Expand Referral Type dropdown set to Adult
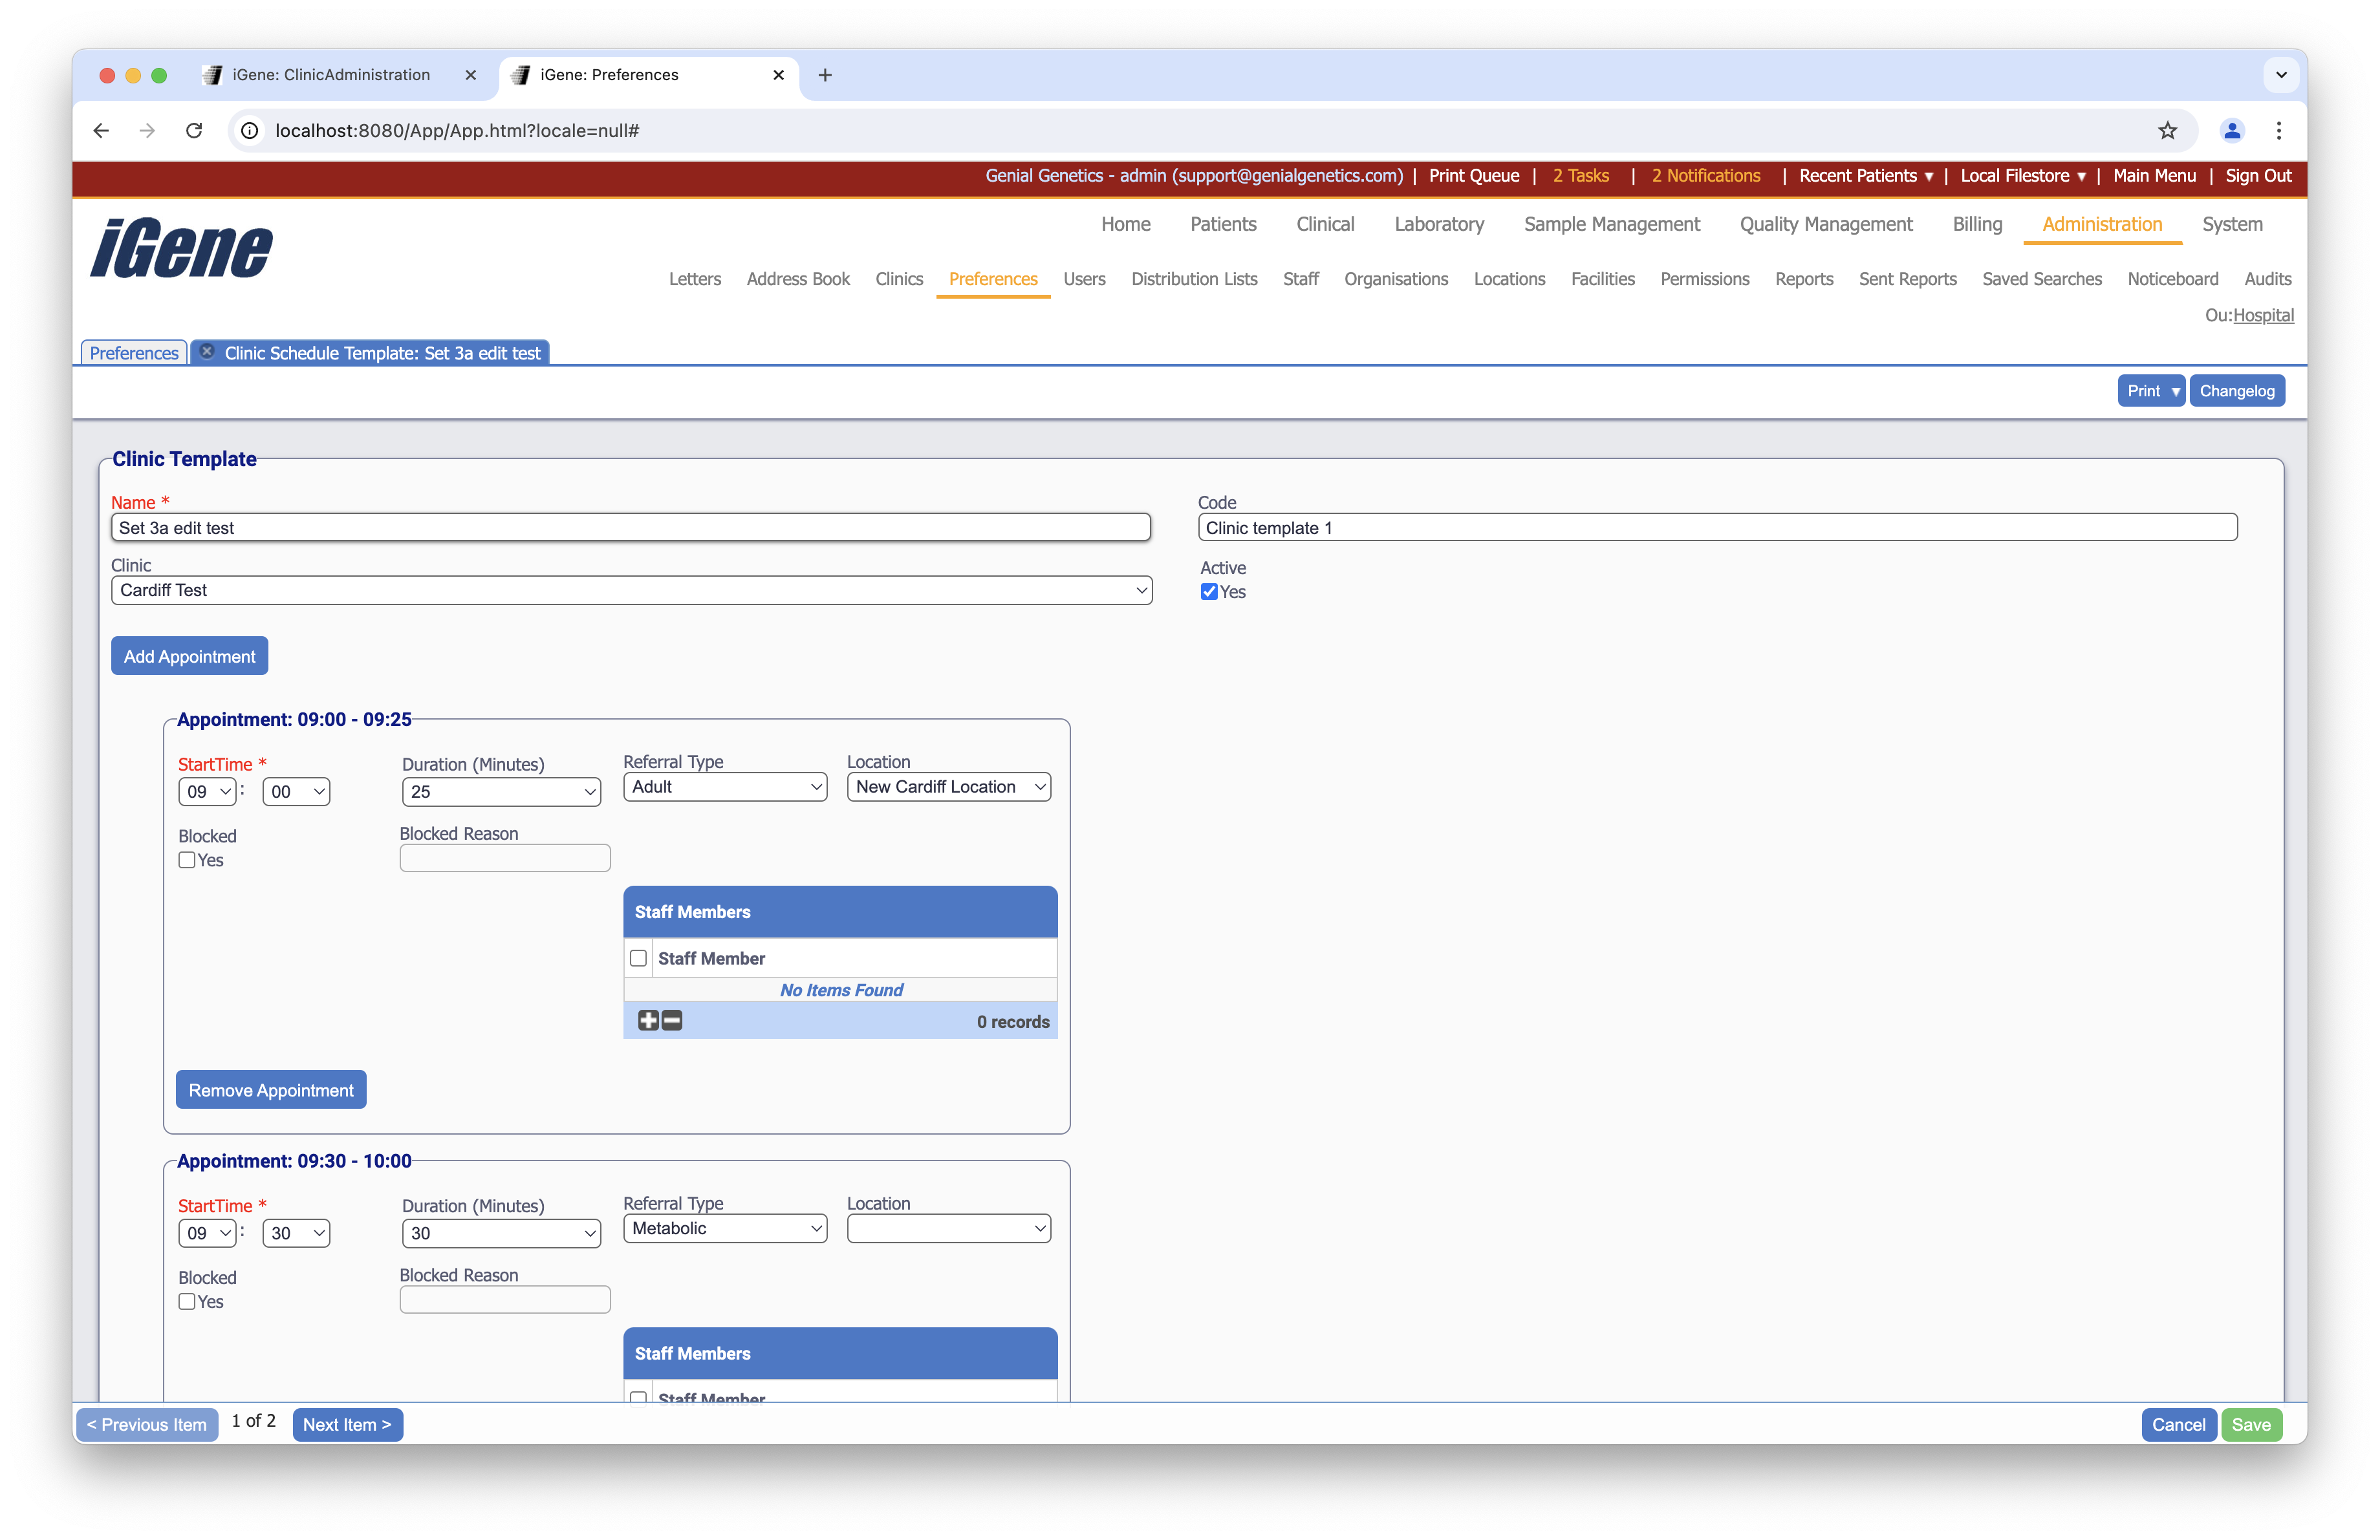The image size is (2380, 1540). (x=725, y=787)
